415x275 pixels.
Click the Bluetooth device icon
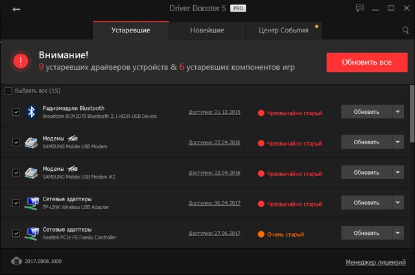click(32, 112)
